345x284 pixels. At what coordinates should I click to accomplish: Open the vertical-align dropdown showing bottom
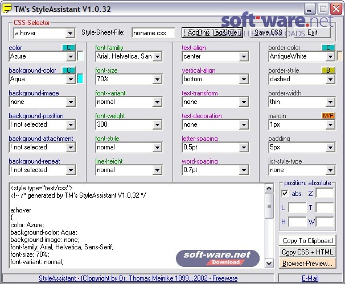[x=244, y=79]
